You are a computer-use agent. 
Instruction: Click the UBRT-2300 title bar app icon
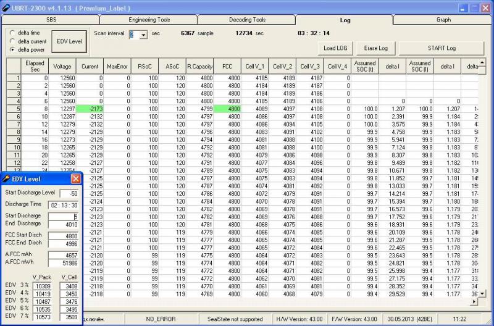point(6,8)
